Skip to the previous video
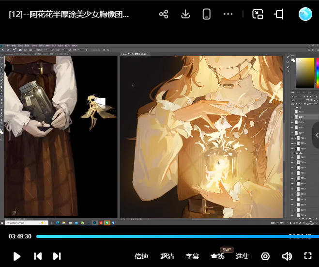This screenshot has height=267, width=319. 38,256
